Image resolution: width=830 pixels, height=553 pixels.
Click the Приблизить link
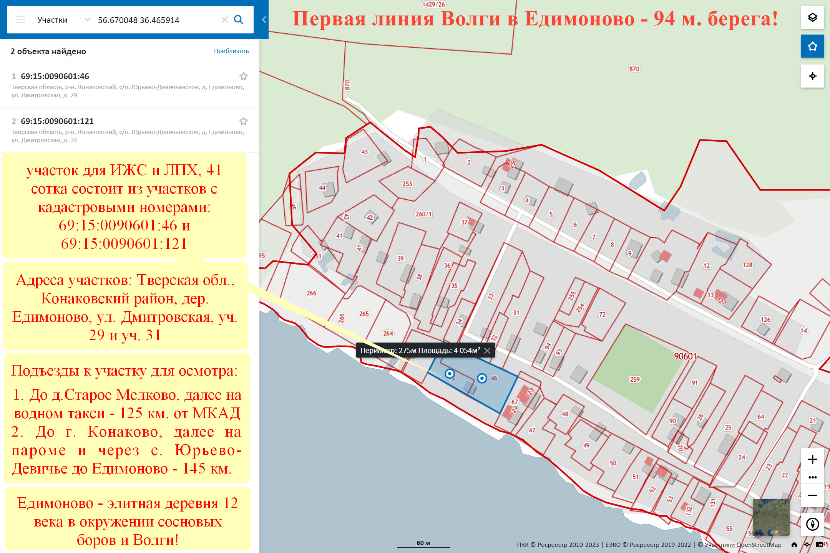231,51
